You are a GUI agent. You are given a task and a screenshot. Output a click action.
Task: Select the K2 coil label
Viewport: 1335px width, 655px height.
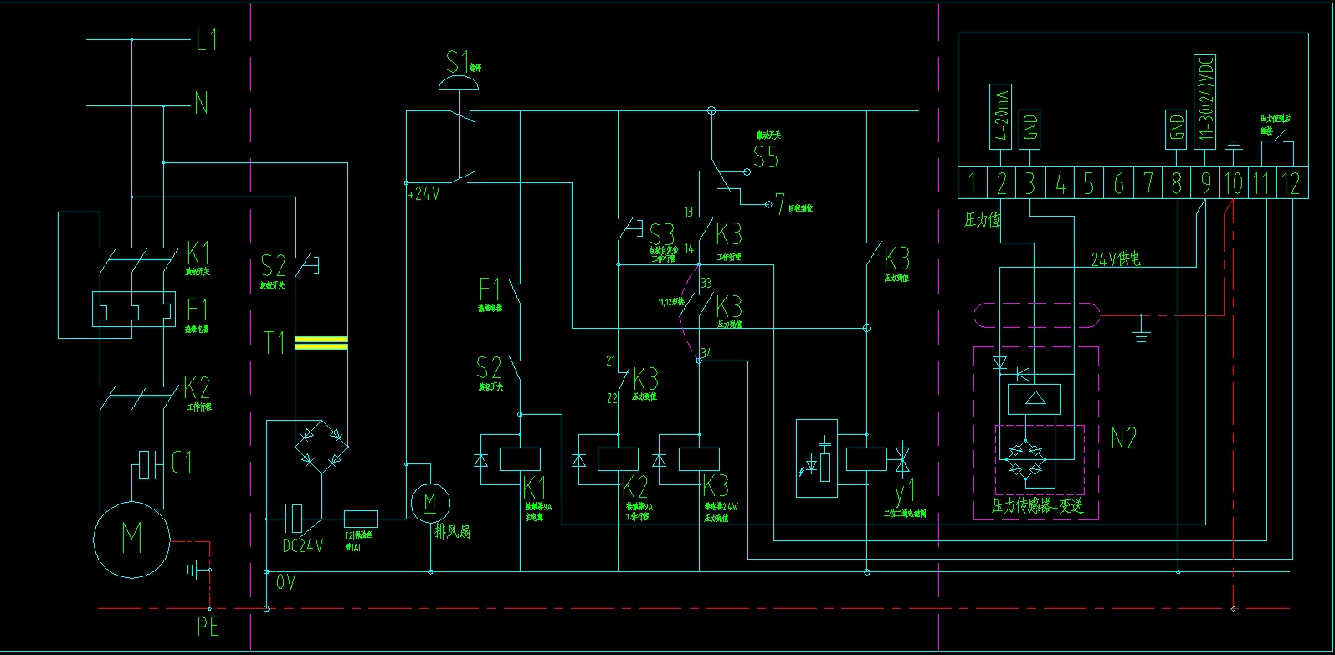[x=635, y=487]
